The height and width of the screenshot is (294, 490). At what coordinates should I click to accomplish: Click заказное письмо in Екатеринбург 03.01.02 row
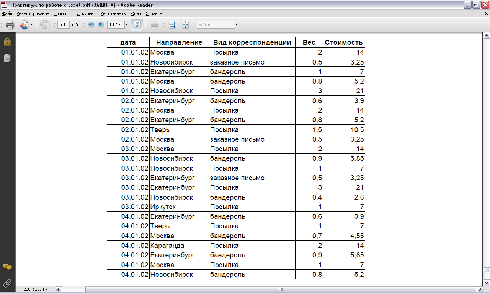point(252,178)
